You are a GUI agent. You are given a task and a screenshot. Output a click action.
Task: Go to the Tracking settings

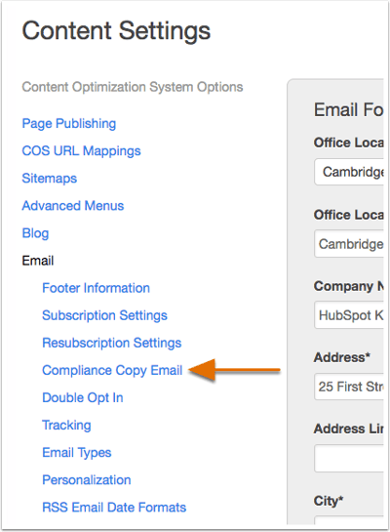[66, 426]
